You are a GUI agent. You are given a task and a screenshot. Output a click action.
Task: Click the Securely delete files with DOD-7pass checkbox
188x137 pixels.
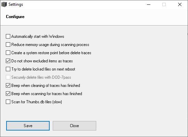click(8, 77)
